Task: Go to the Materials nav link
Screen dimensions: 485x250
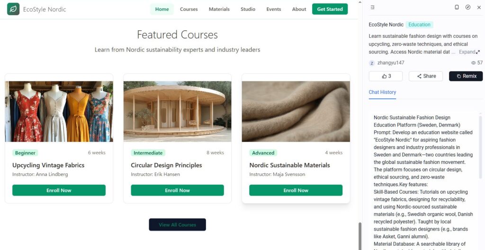Action: [x=219, y=9]
